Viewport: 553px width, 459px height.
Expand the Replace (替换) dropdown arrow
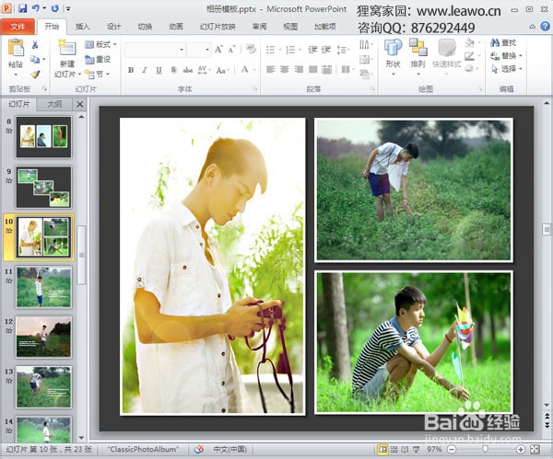coord(521,56)
